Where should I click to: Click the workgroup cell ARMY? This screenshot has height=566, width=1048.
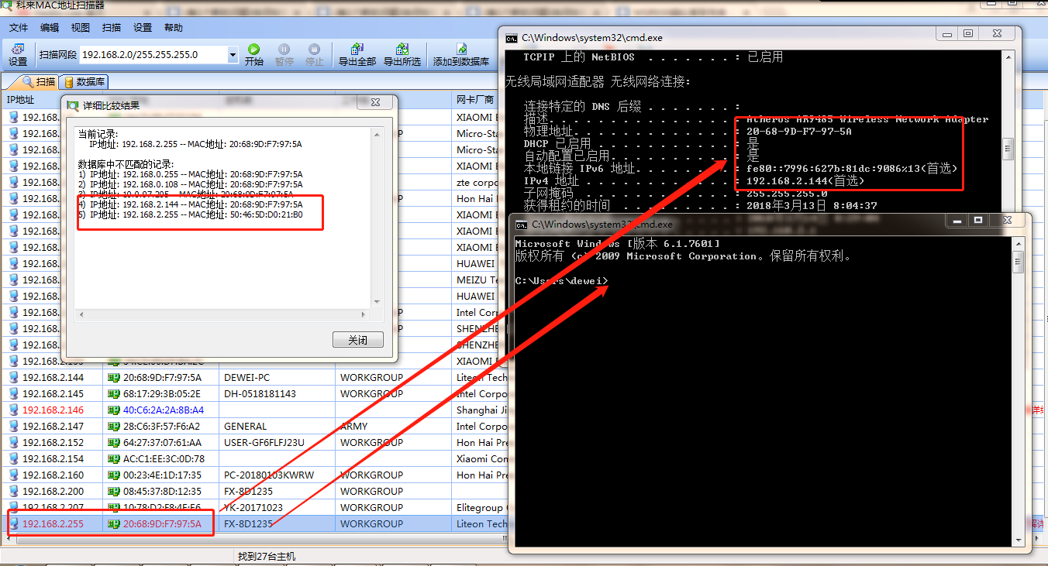354,427
